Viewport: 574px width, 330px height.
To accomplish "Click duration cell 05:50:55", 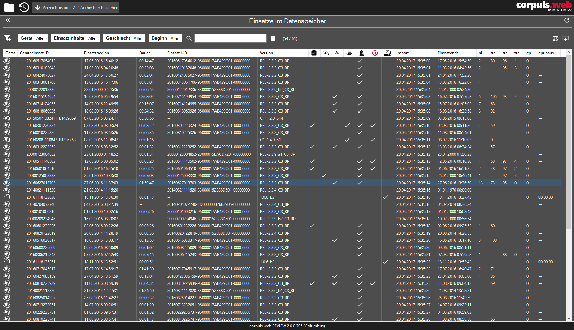I will coord(146,118).
